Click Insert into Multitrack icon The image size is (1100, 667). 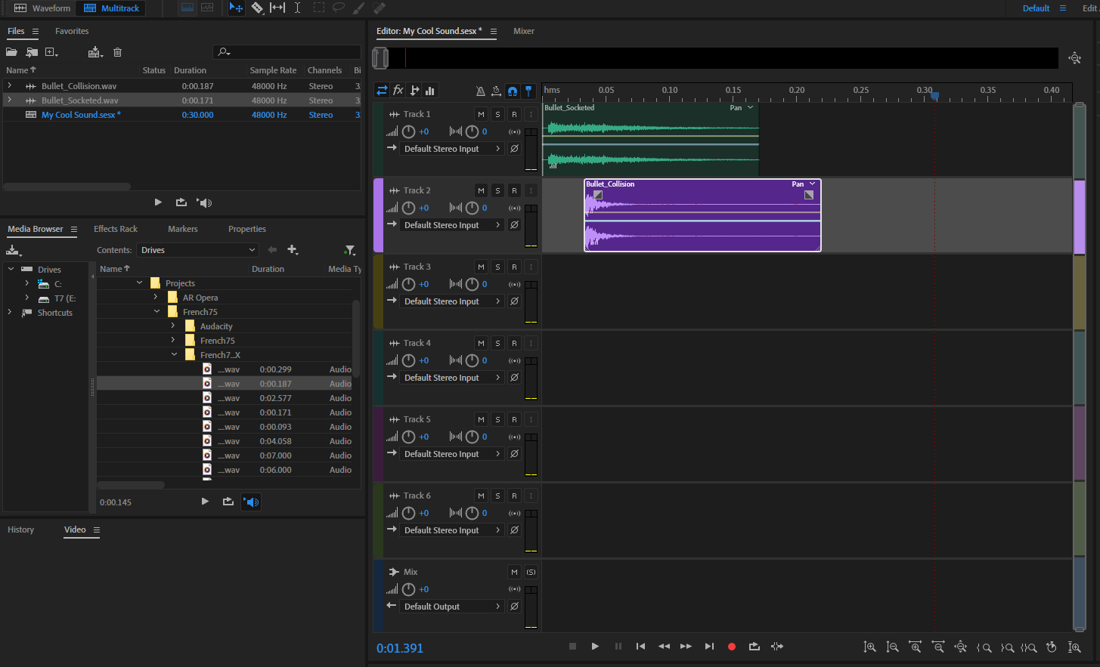(95, 52)
